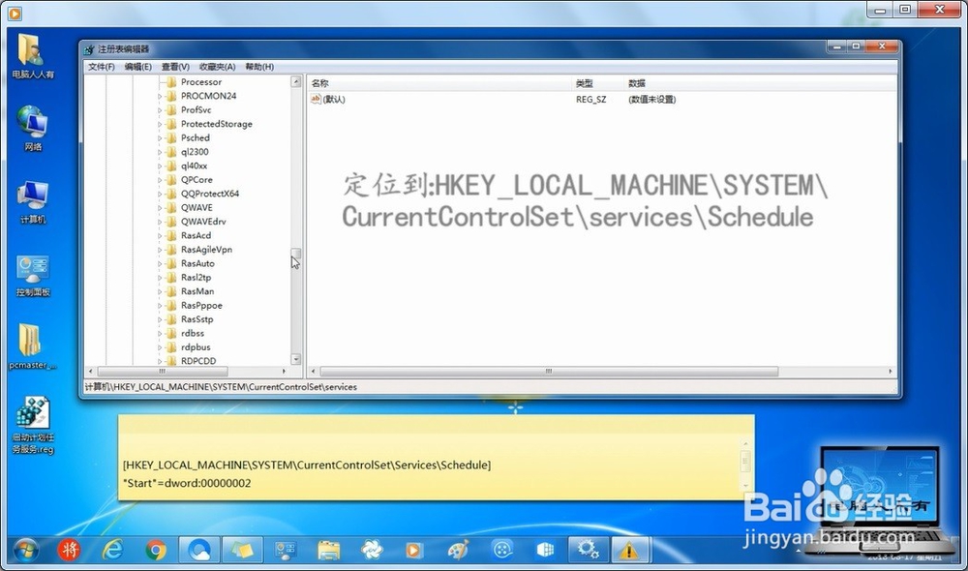Expand the rdpbus key
The height and width of the screenshot is (571, 968).
pos(160,347)
